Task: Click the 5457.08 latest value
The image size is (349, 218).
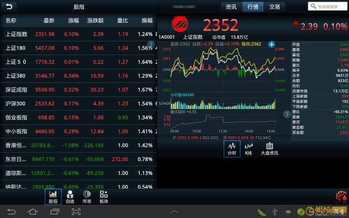Action: pyautogui.click(x=45, y=48)
